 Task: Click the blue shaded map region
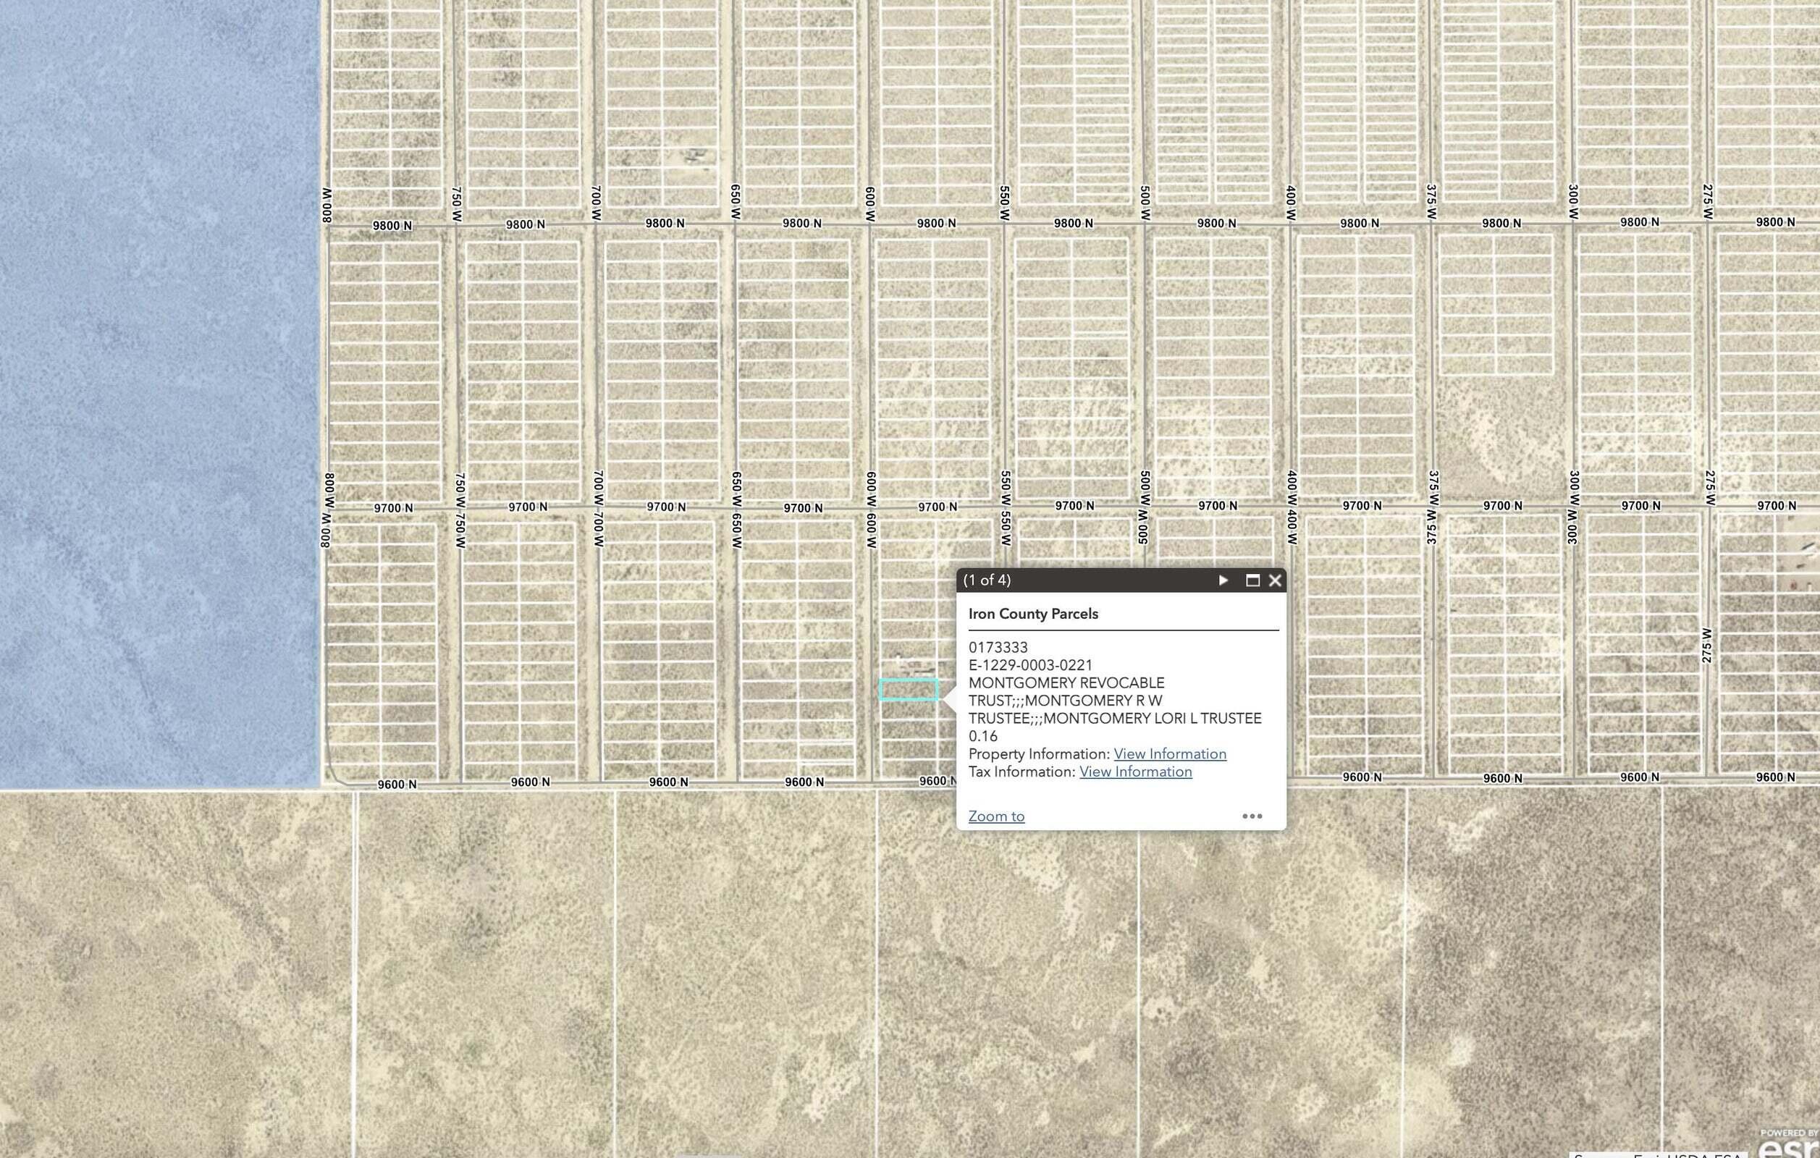pyautogui.click(x=159, y=393)
